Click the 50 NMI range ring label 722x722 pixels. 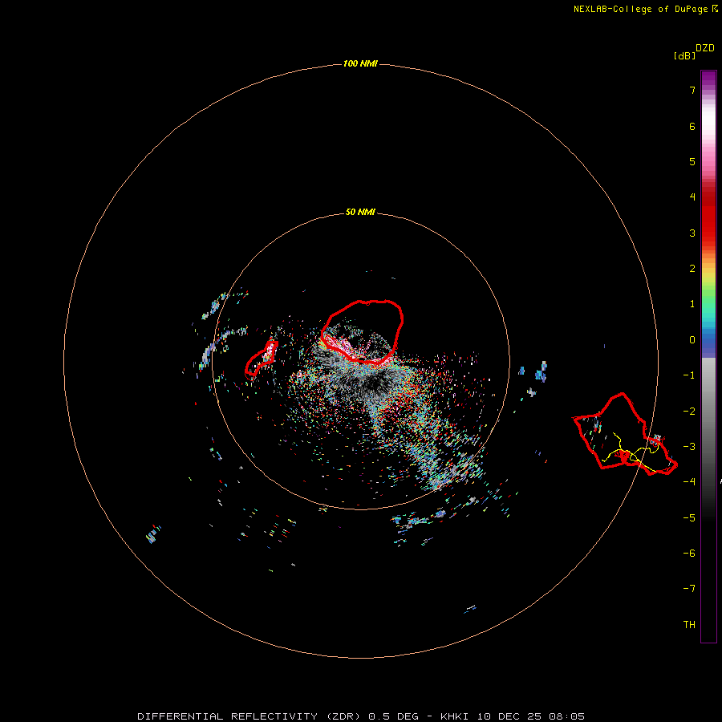360,212
